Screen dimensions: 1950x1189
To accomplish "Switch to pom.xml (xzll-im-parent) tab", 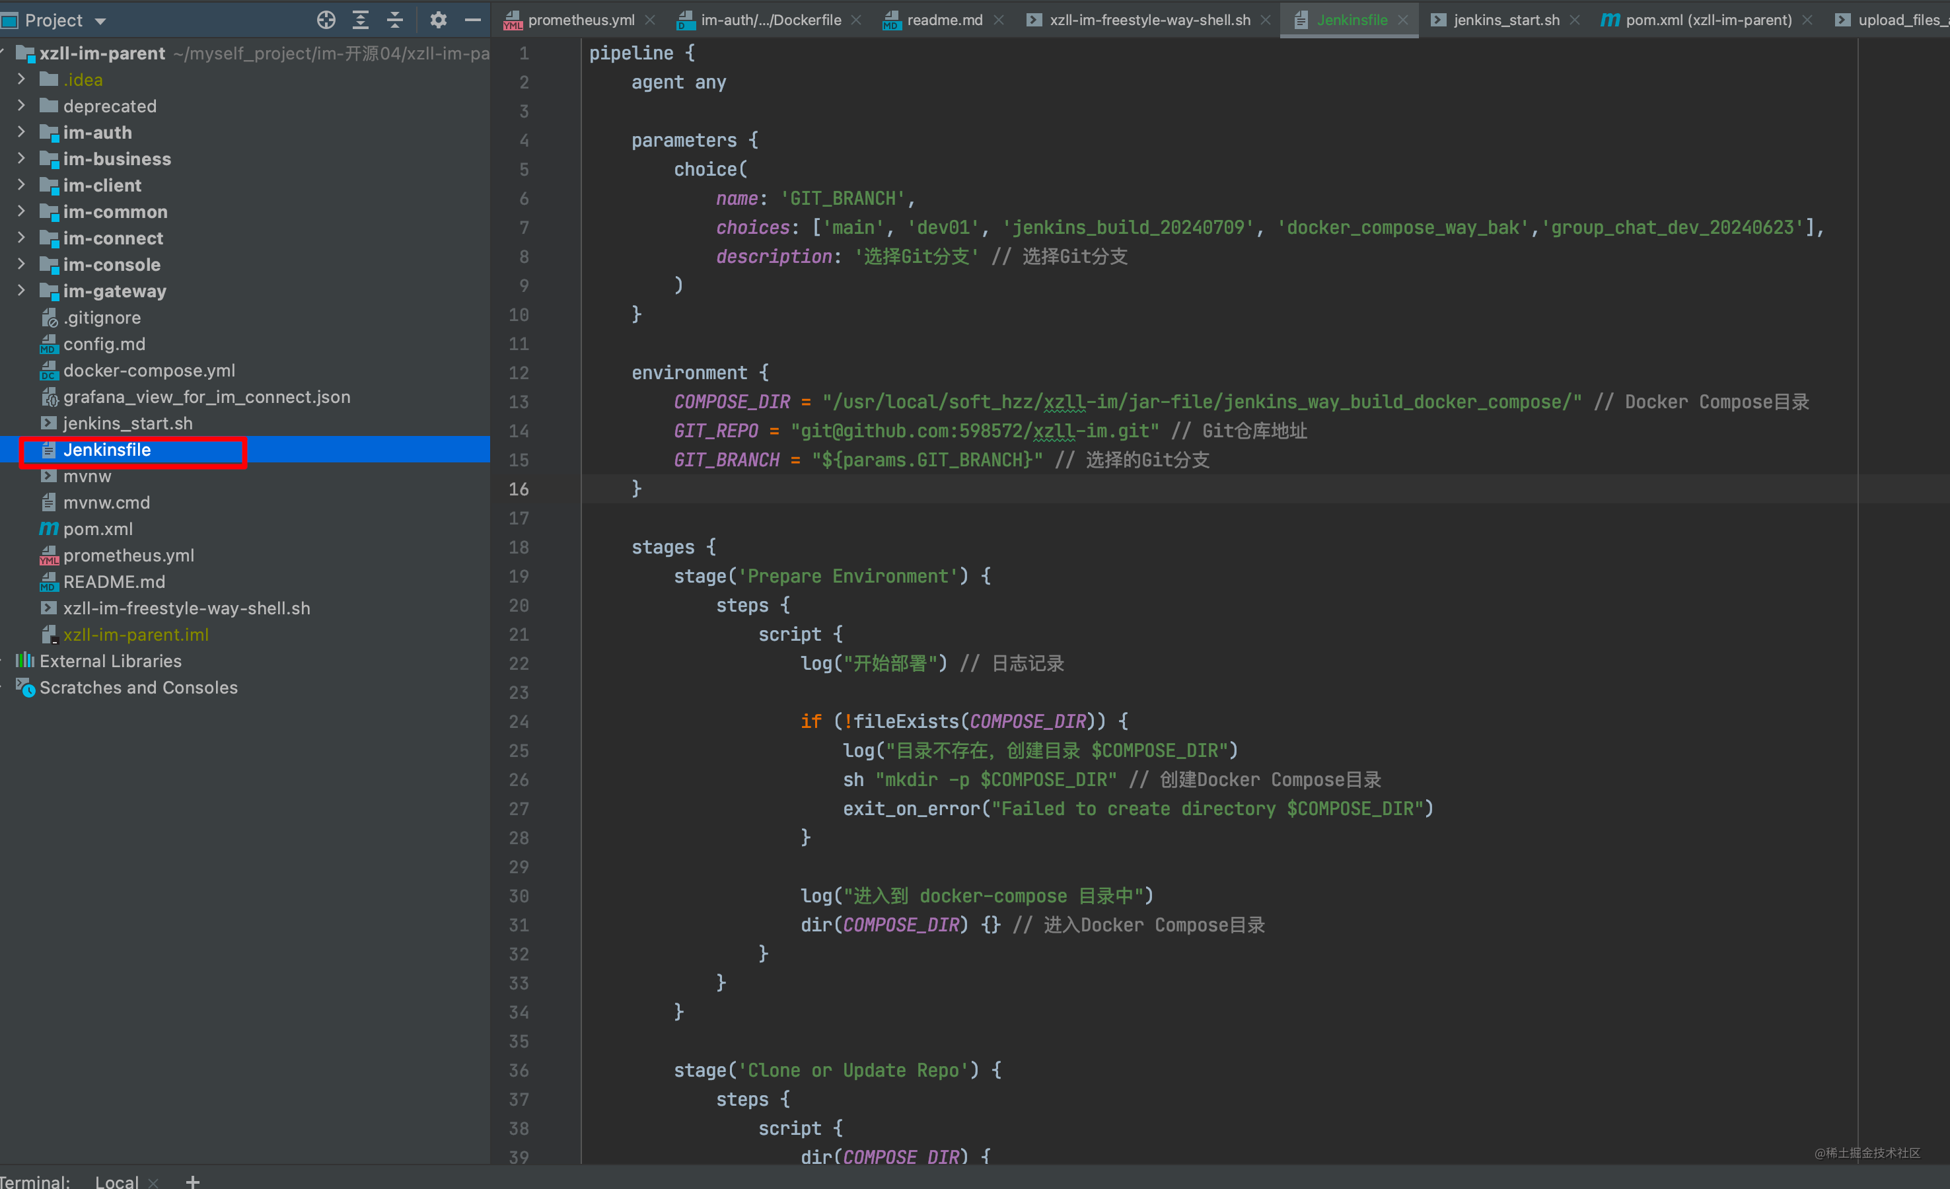I will click(1709, 20).
